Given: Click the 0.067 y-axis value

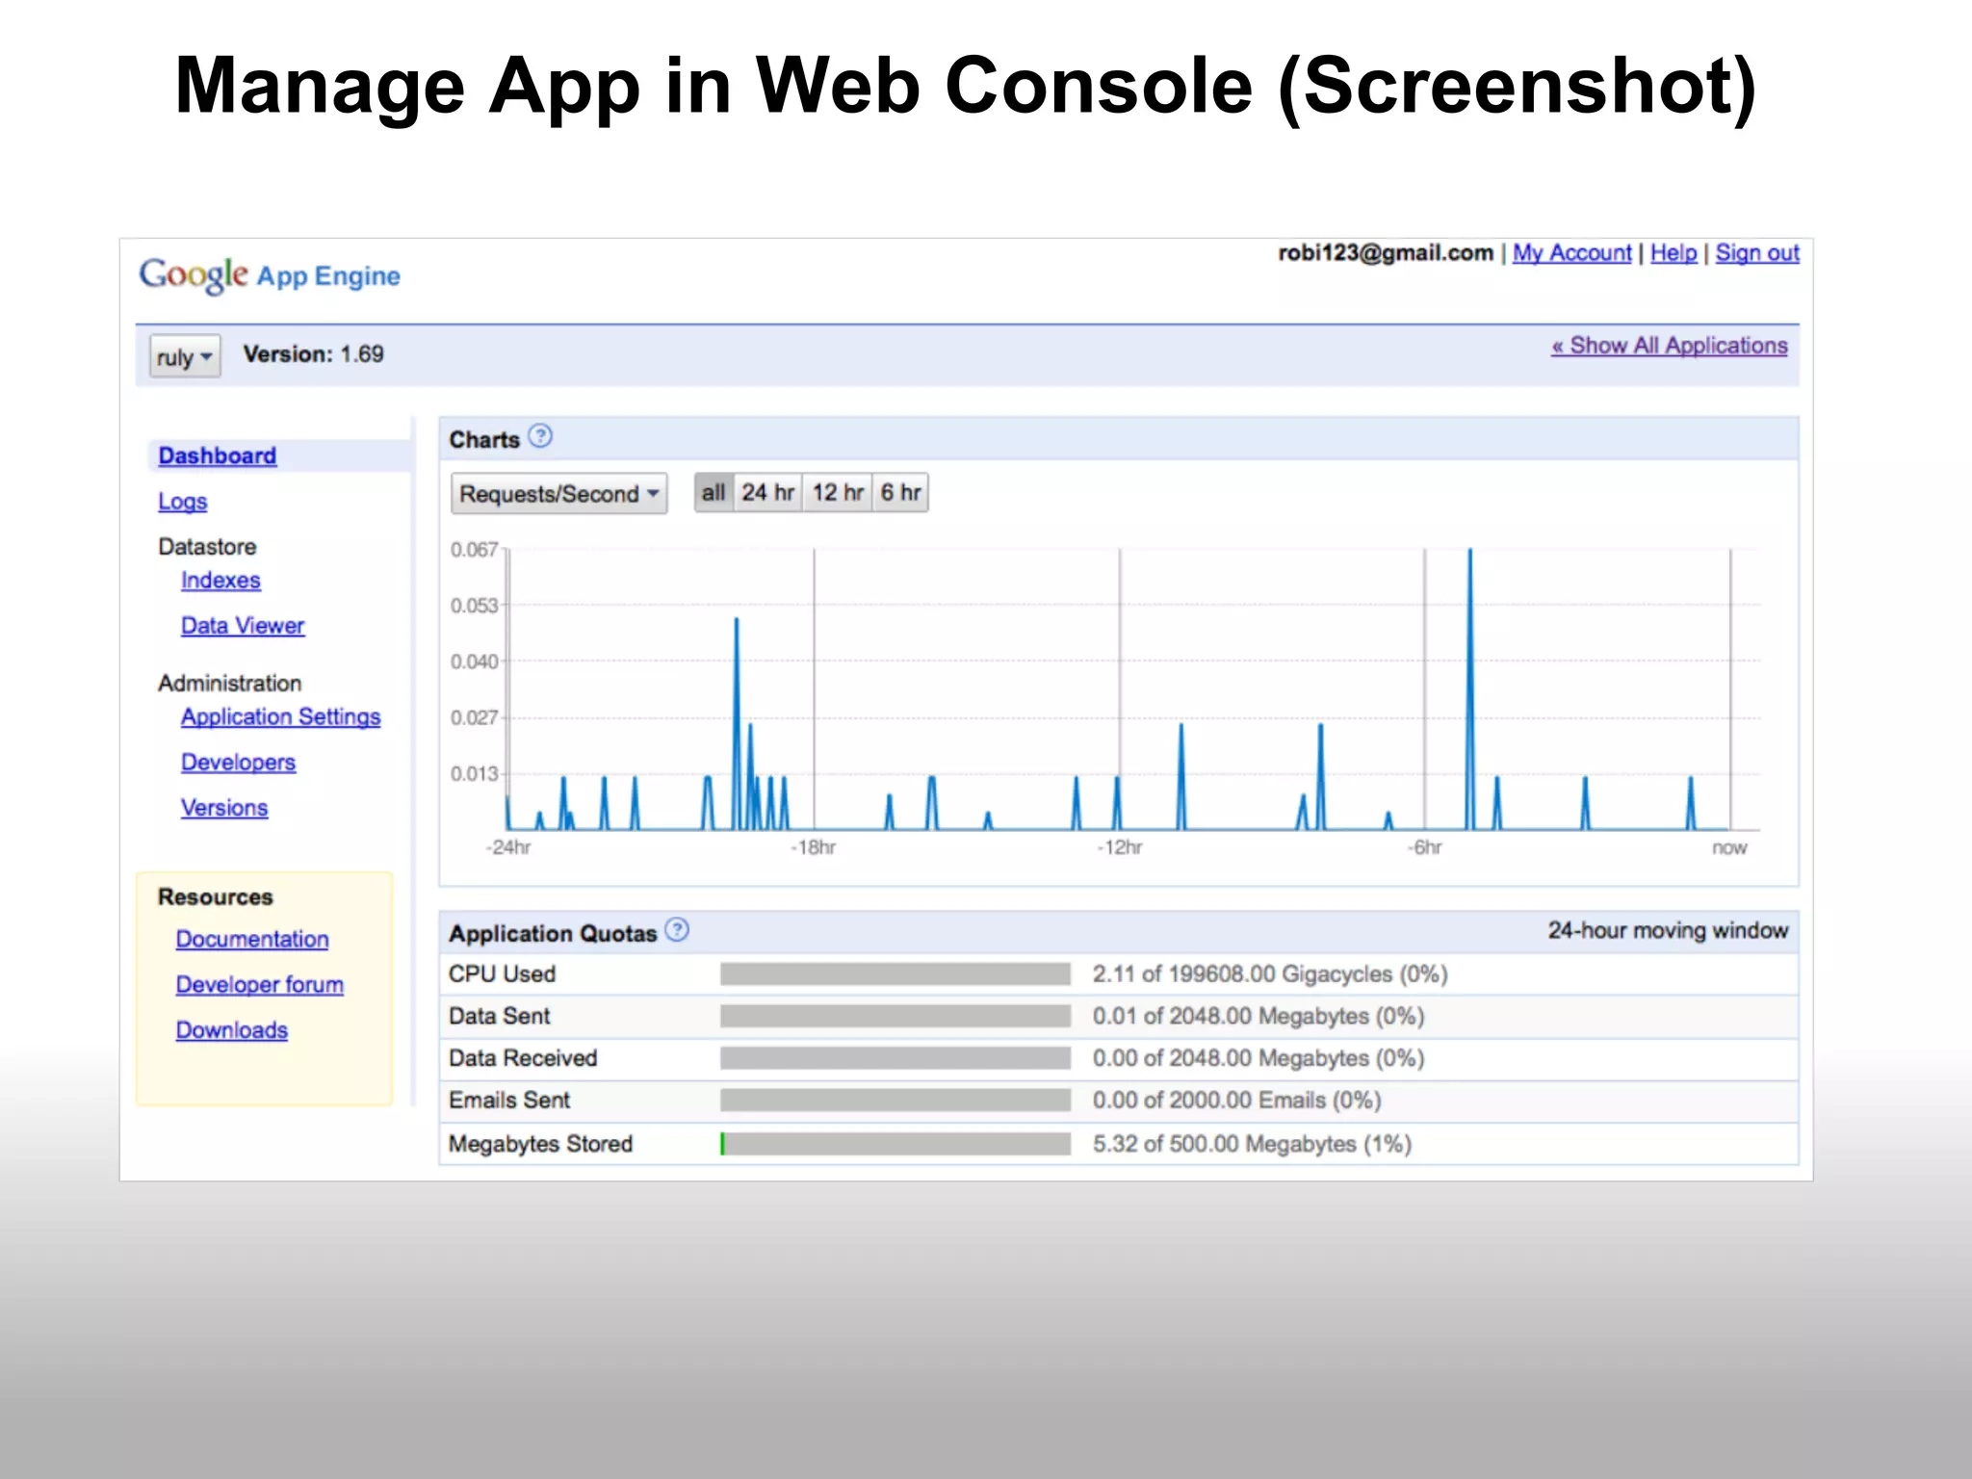Looking at the screenshot, I should (x=474, y=550).
